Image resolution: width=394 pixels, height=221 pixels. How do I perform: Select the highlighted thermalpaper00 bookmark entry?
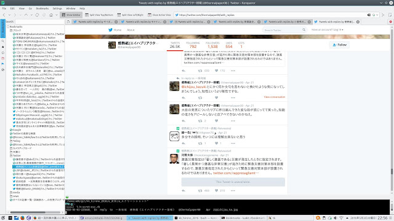(38, 166)
